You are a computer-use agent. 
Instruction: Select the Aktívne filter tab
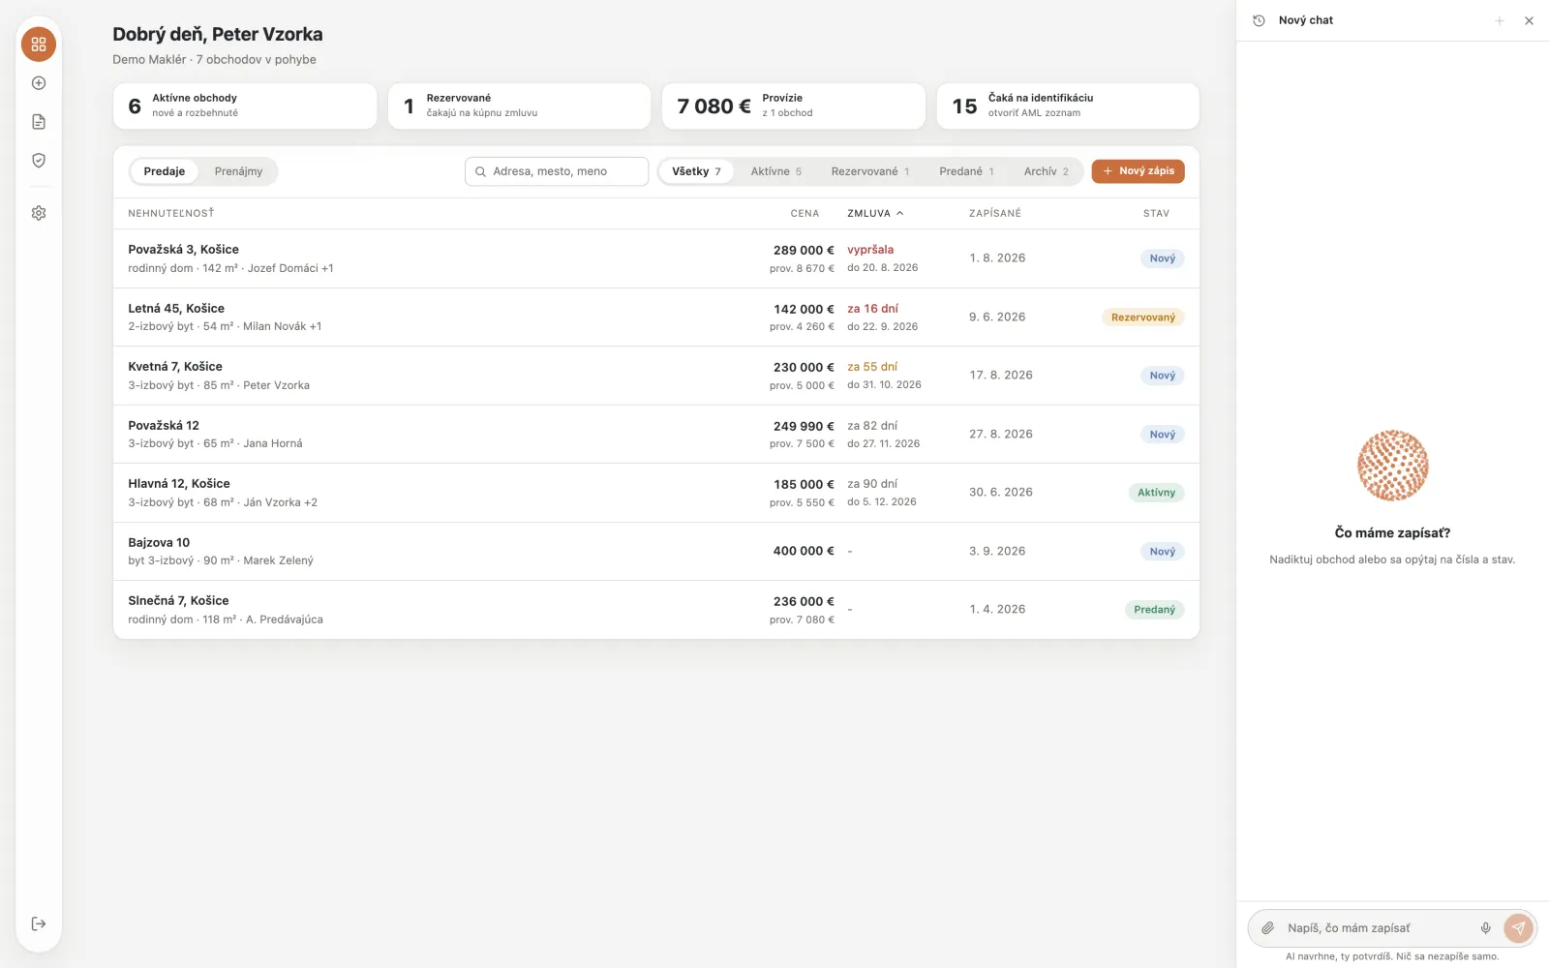click(776, 171)
